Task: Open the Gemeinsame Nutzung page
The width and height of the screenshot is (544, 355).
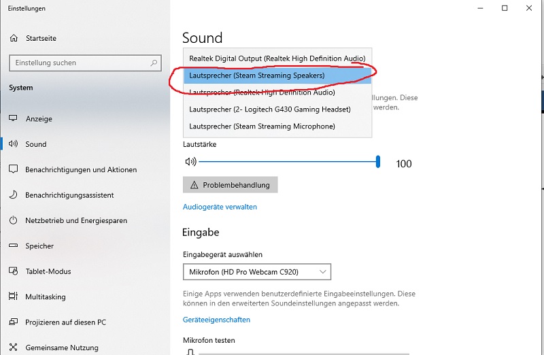Action: click(85, 348)
